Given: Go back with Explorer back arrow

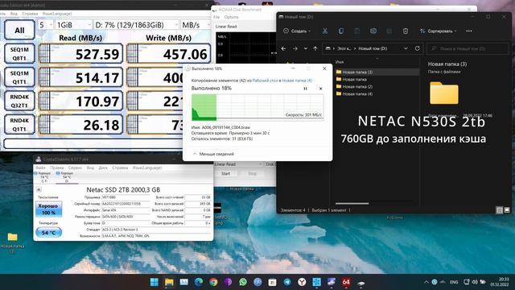Looking at the screenshot, I should tap(283, 48).
